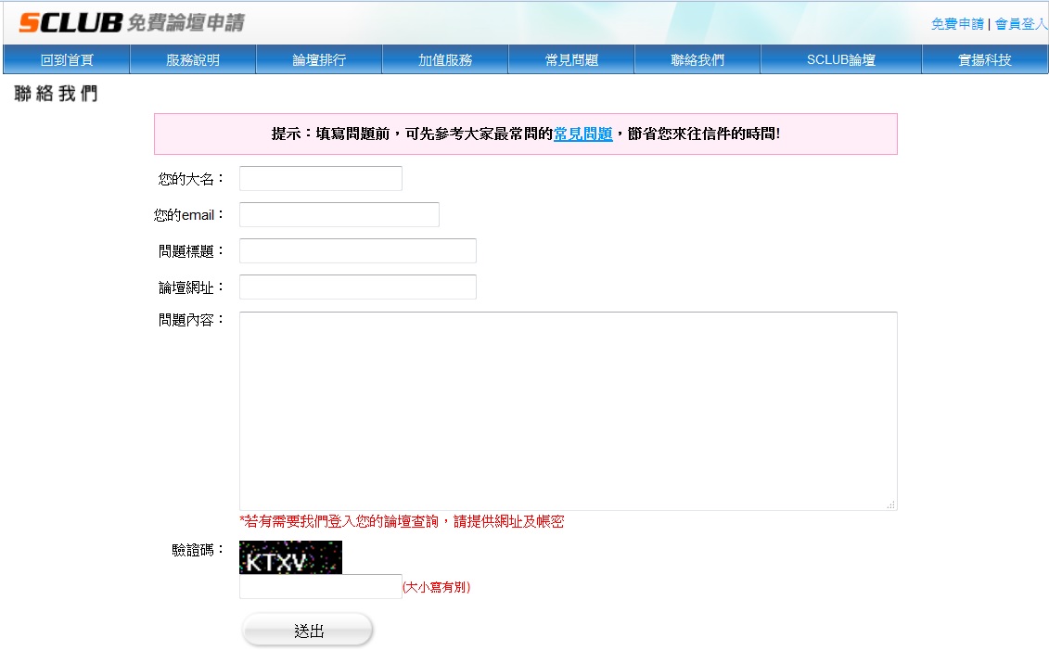Click the 免費申請 link at top right
1049x651 pixels.
957,24
